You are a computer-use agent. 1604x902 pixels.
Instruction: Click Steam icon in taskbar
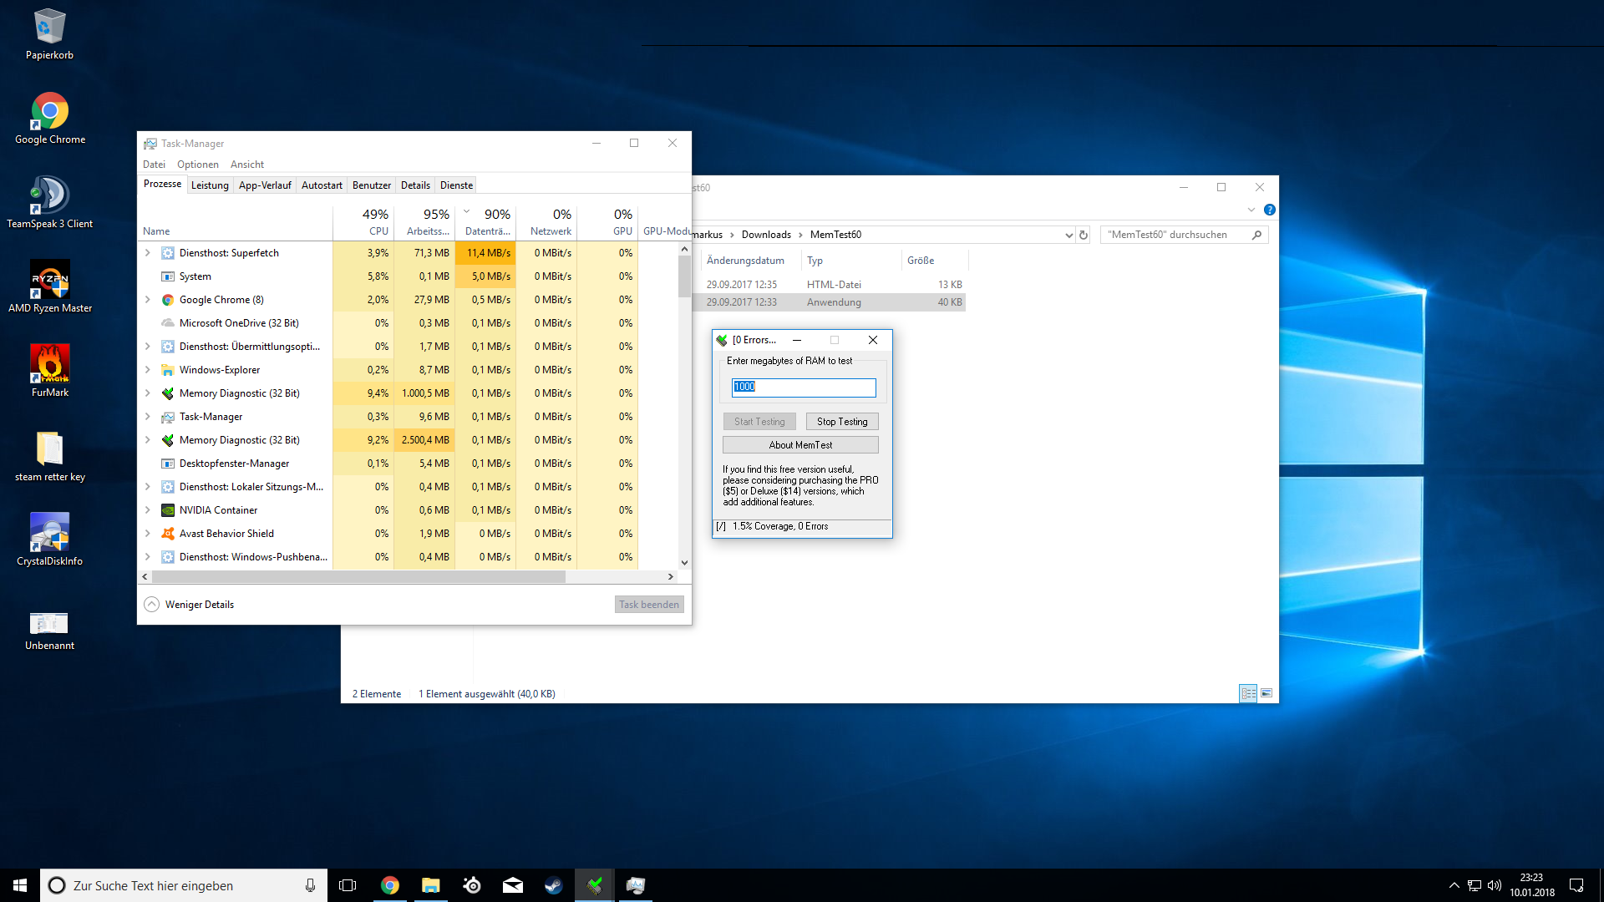[x=553, y=885]
